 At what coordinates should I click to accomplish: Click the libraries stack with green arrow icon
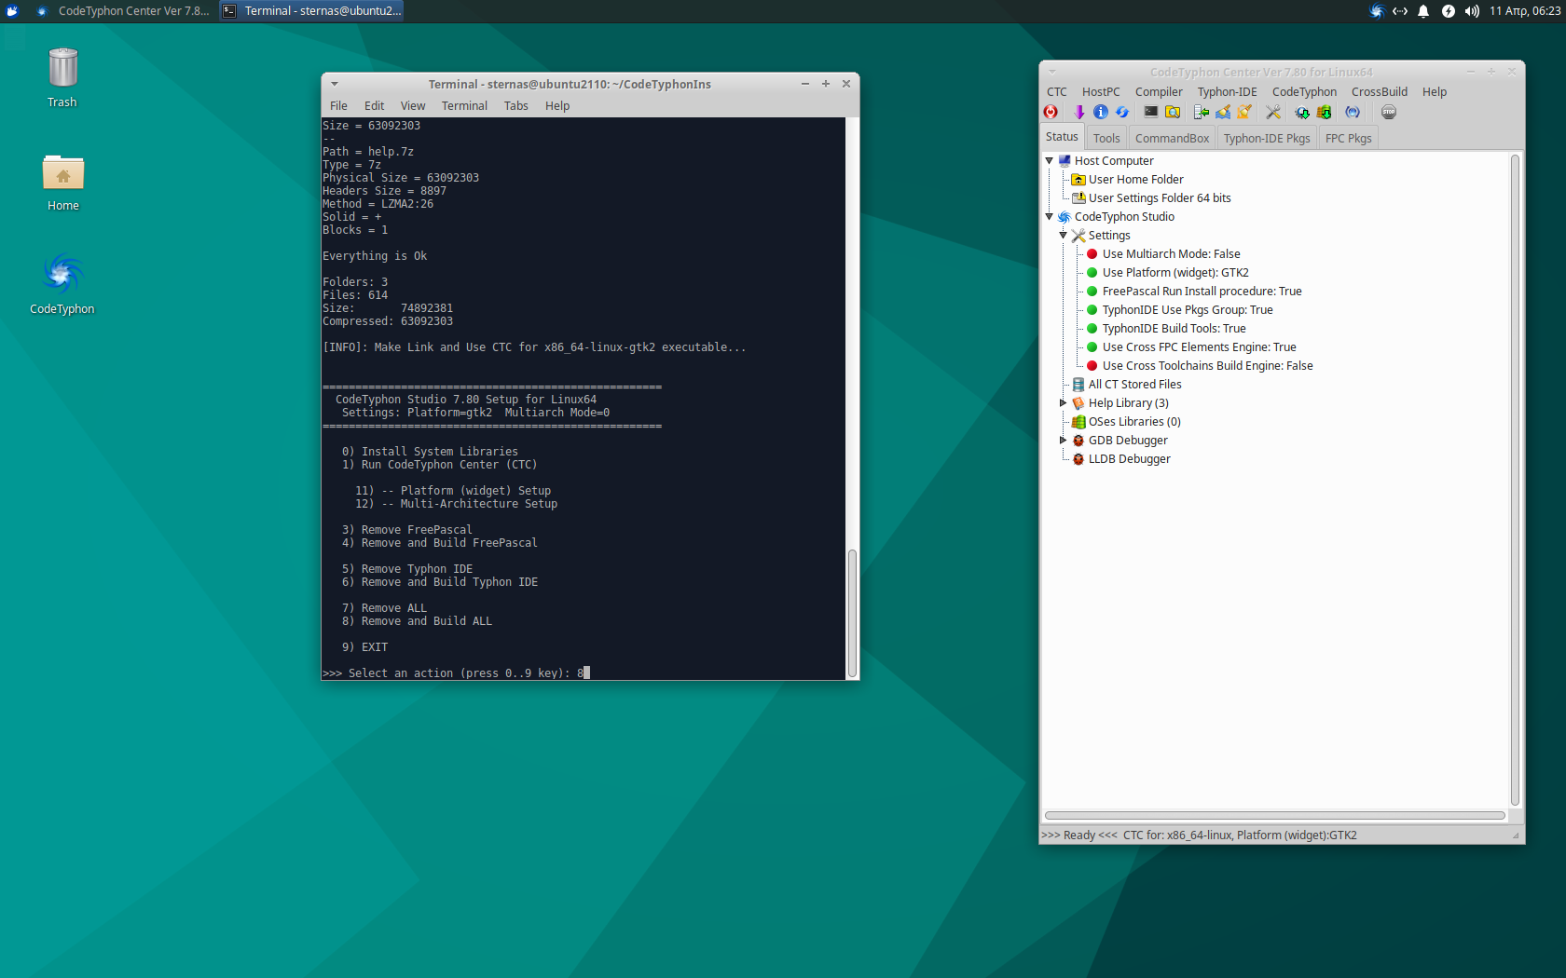(1324, 113)
